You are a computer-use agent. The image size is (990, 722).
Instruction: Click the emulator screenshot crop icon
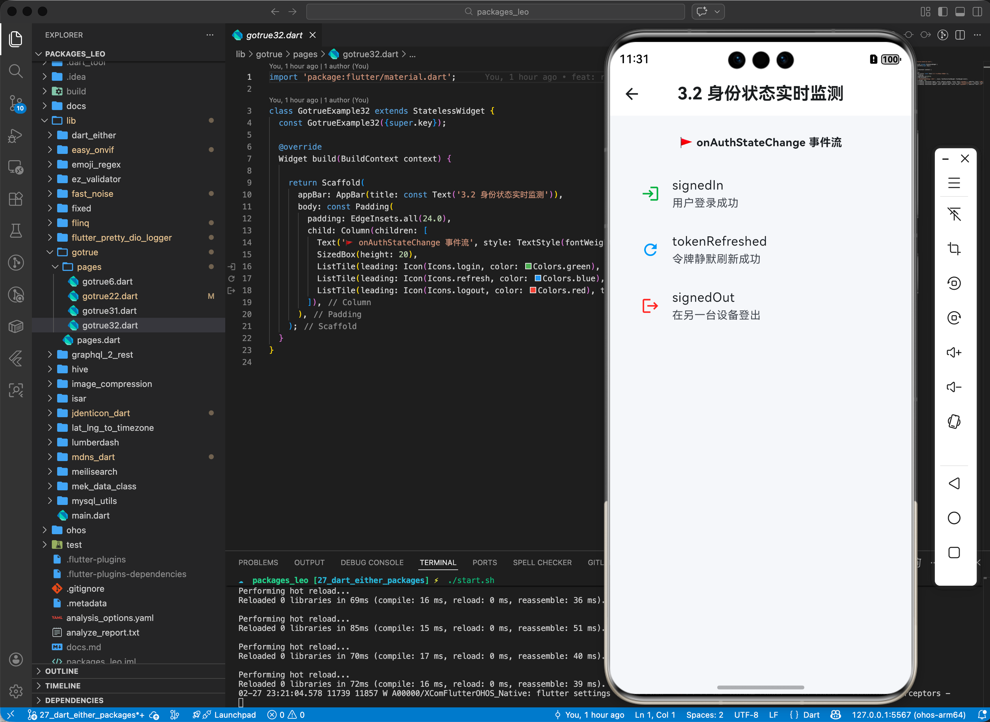pos(954,248)
